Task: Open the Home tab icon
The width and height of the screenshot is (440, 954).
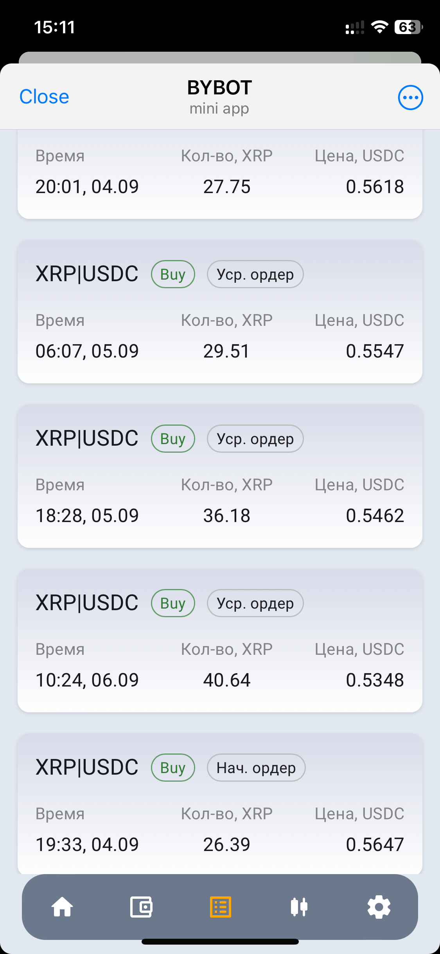Action: [x=62, y=907]
